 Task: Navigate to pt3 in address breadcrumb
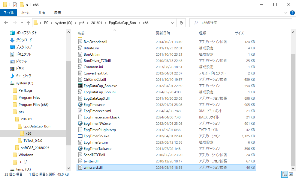click(x=82, y=23)
